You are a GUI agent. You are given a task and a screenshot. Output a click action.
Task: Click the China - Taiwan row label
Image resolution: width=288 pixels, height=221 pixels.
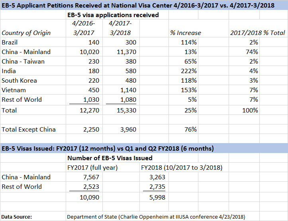(23, 61)
